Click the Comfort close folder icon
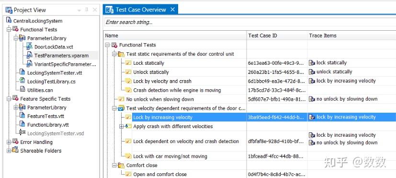 [x=121, y=166]
